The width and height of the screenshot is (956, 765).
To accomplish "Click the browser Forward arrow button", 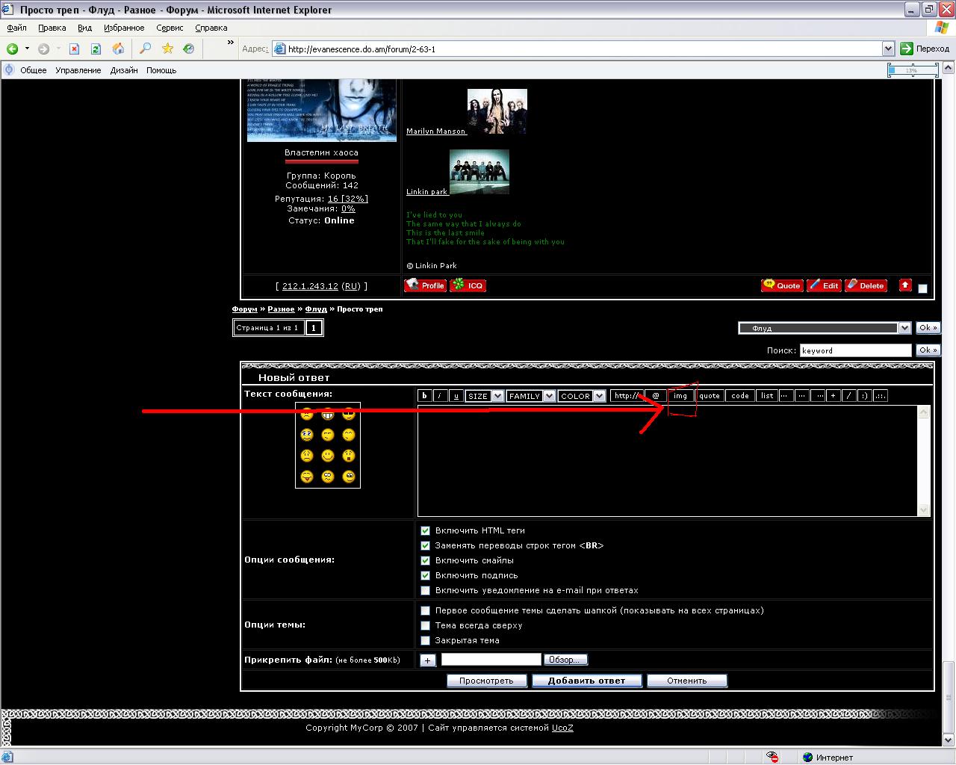I will click(43, 49).
